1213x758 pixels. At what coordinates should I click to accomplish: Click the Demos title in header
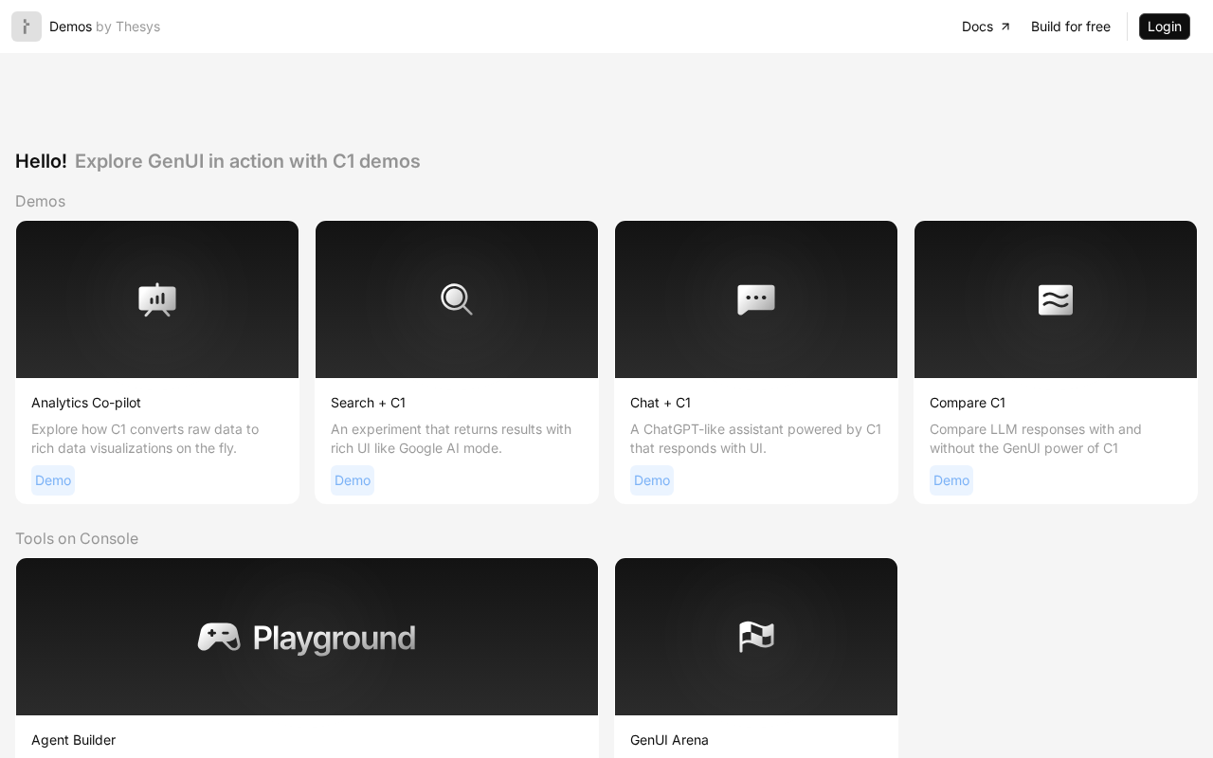[x=70, y=27]
